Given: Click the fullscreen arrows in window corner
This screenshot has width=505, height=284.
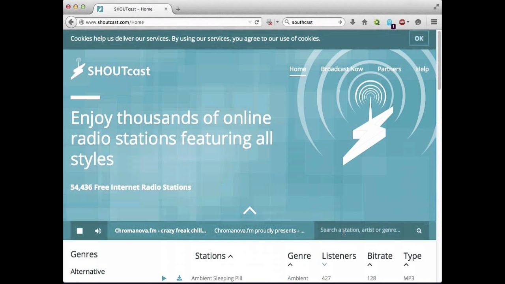Looking at the screenshot, I should coord(436,7).
